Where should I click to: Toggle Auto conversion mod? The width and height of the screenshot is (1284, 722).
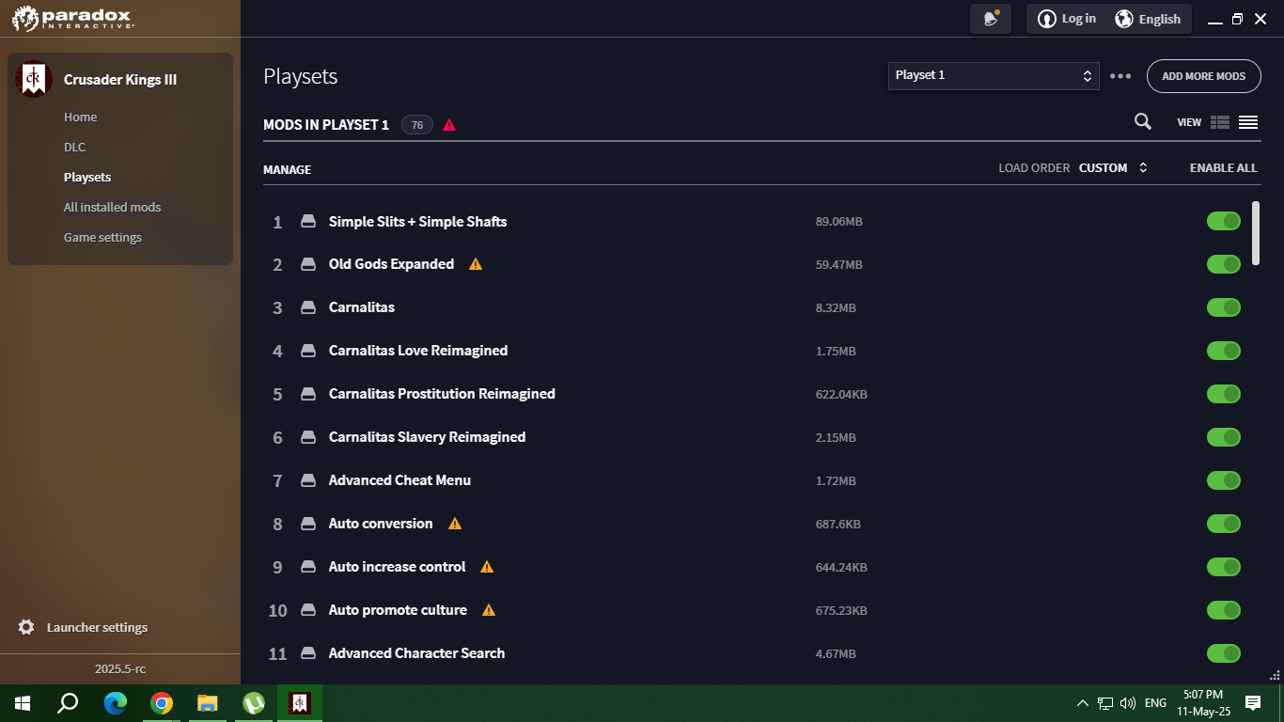(1224, 524)
